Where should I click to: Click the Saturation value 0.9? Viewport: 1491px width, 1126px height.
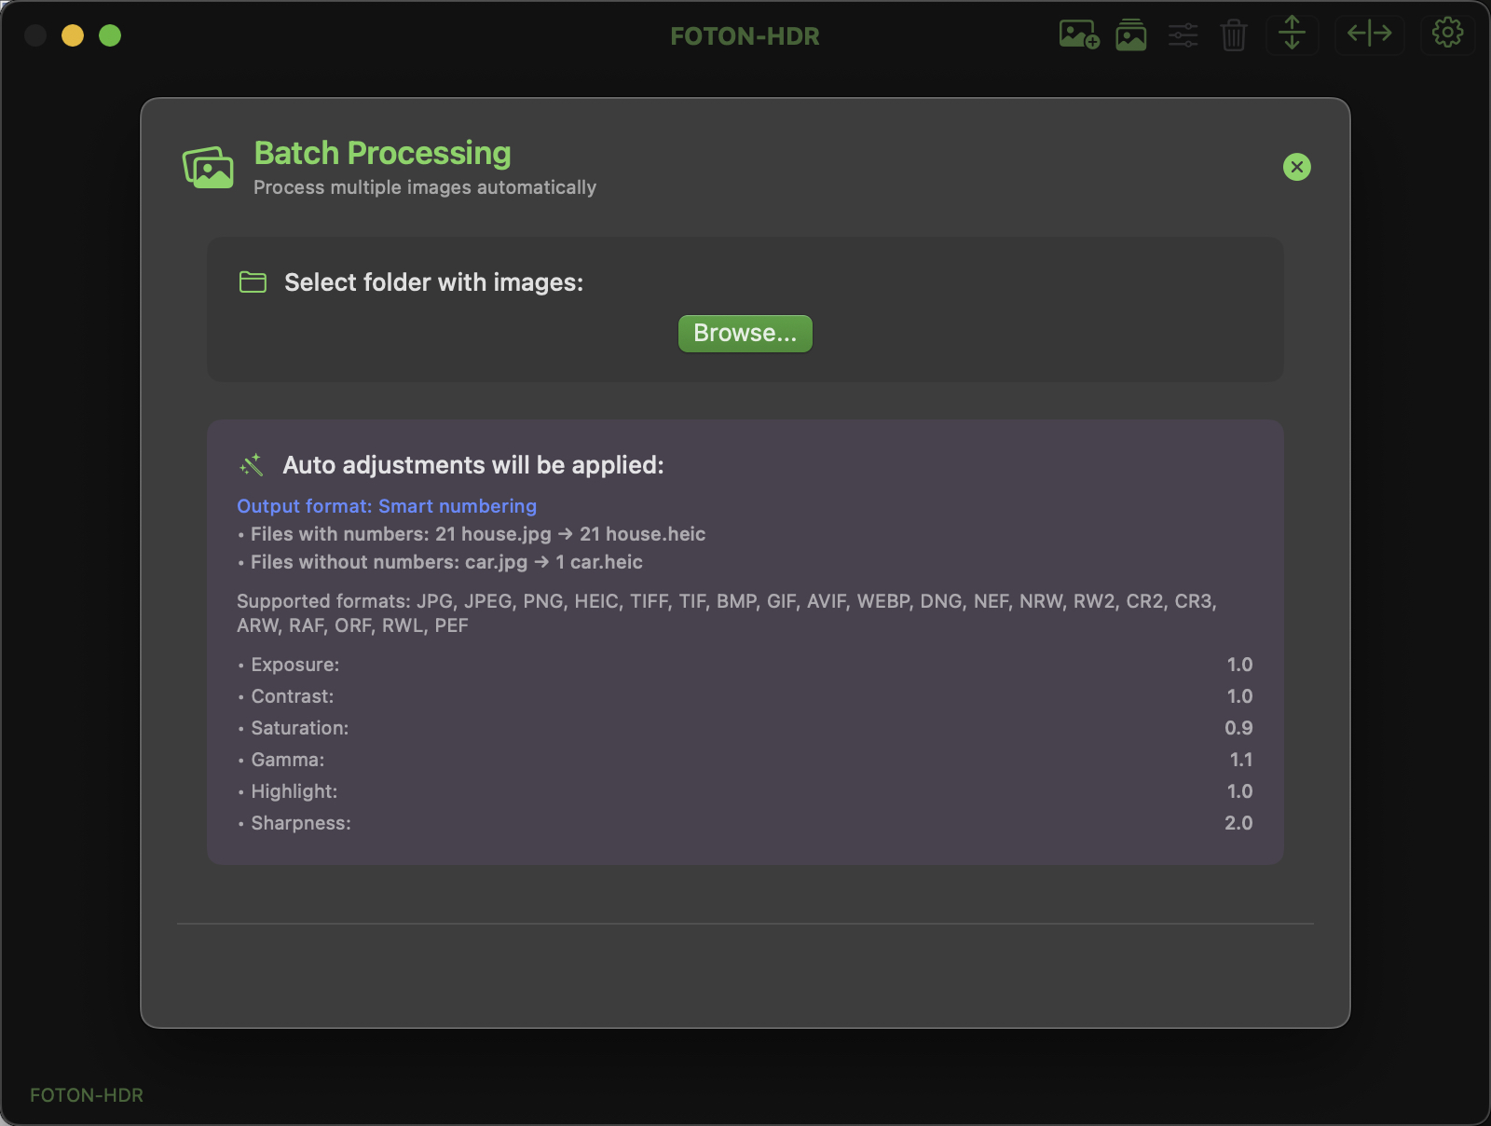tap(1238, 728)
